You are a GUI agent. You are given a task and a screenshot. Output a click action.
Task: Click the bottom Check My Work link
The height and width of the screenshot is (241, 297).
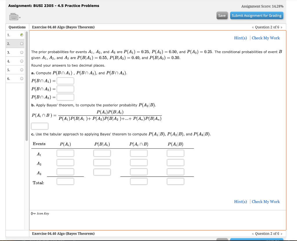pos(266,201)
